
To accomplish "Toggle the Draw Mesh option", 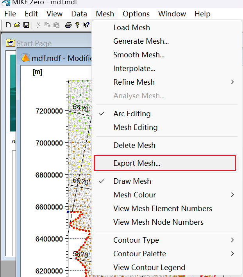I will (x=167, y=181).
